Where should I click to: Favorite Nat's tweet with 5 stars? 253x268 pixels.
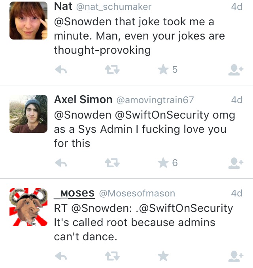click(x=163, y=70)
